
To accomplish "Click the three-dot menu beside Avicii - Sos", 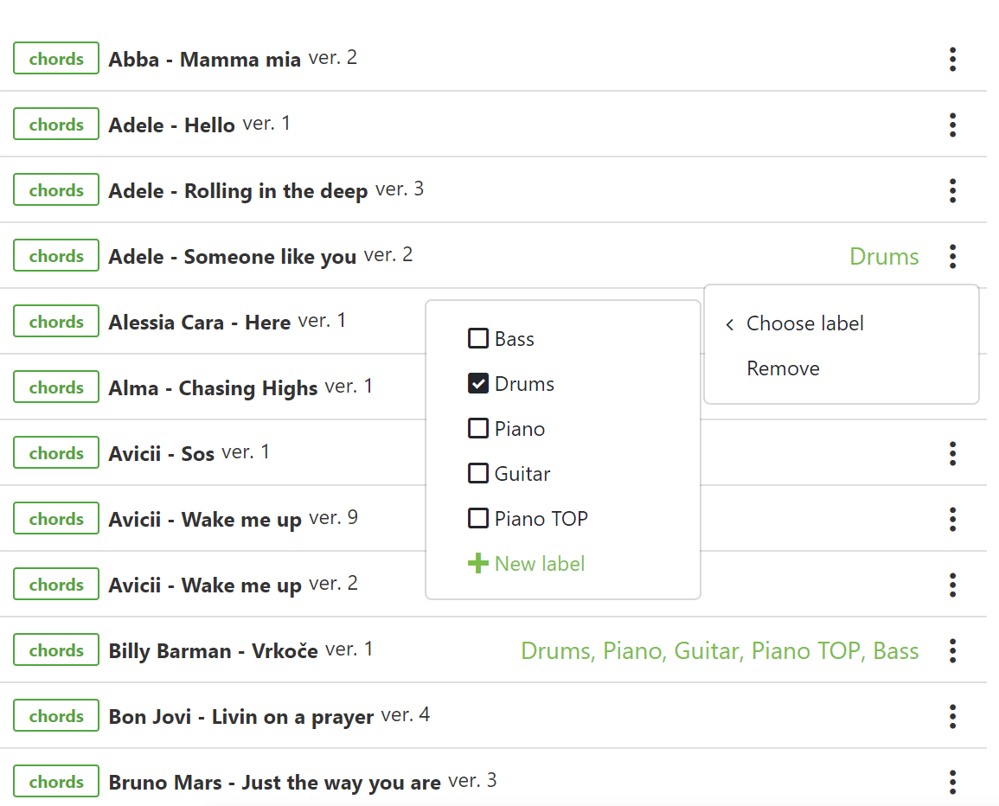I will (x=952, y=453).
